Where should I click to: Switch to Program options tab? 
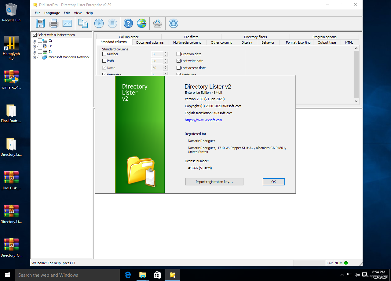tap(324, 37)
